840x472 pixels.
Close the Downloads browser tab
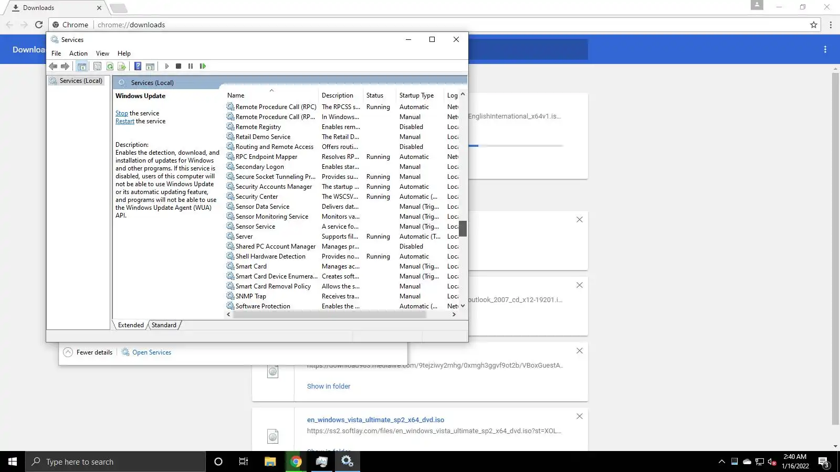[99, 8]
